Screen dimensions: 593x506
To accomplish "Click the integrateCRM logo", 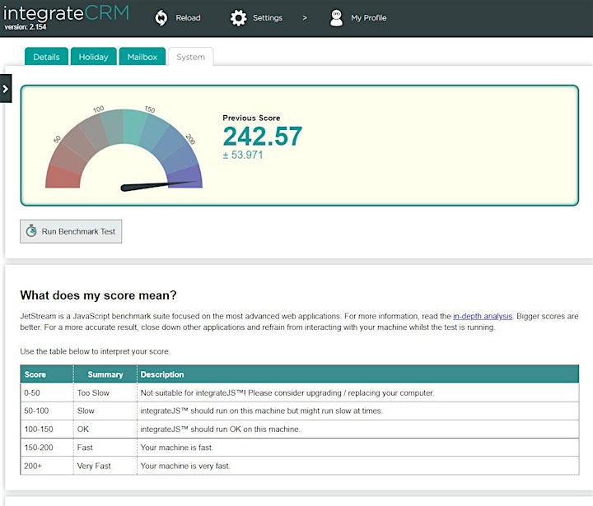I will tap(66, 13).
